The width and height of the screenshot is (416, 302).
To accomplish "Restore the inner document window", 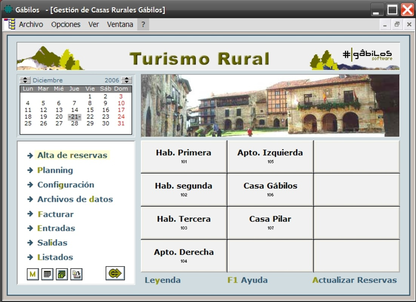I will 397,25.
